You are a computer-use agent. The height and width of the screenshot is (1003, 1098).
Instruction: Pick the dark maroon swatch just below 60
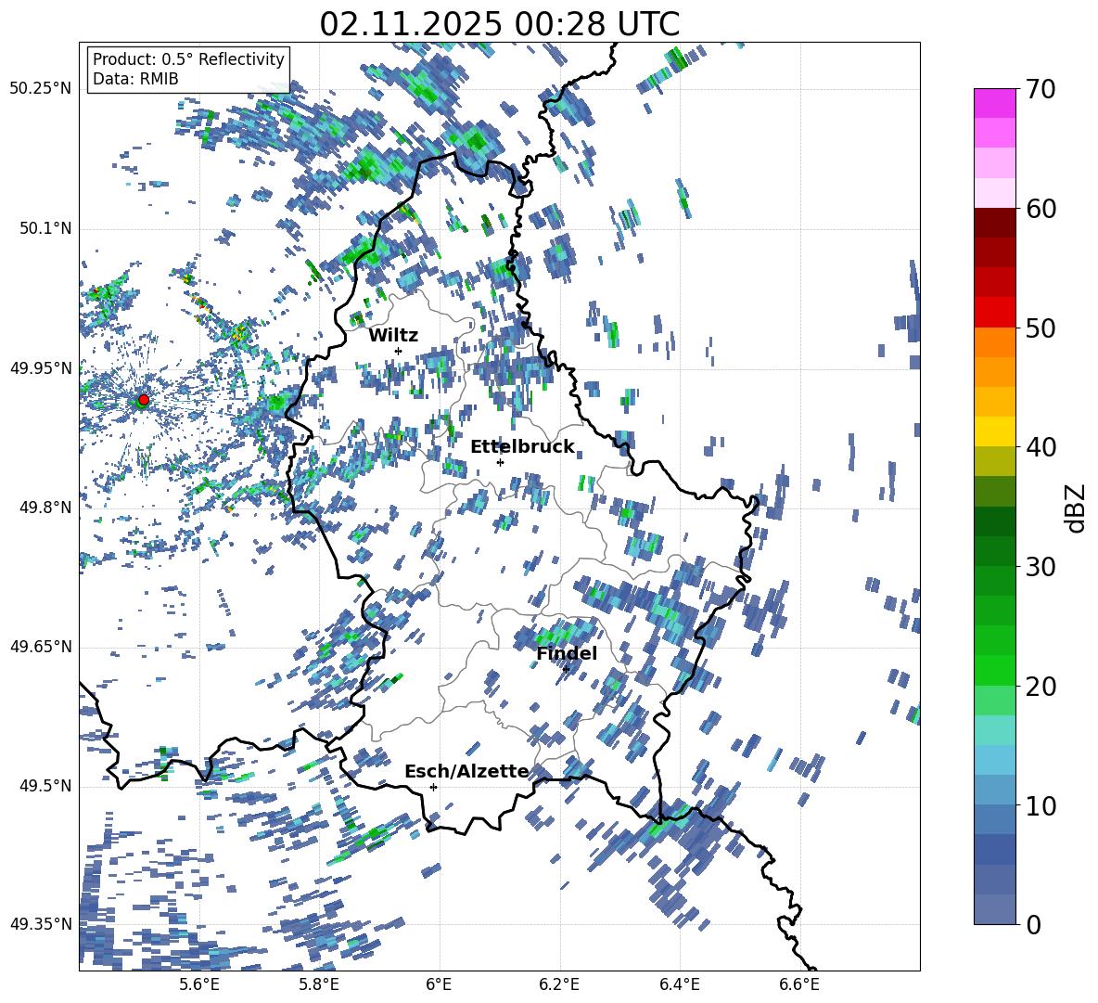(x=994, y=223)
